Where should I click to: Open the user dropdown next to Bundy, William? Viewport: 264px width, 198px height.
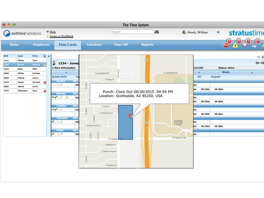coord(218,32)
